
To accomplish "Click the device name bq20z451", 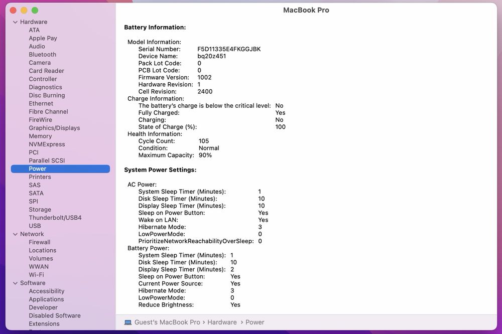I will (212, 56).
